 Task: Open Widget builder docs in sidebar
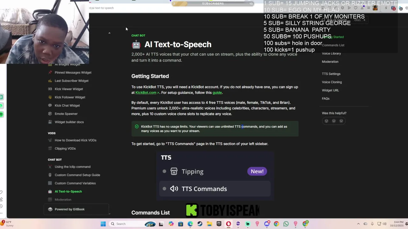69,122
